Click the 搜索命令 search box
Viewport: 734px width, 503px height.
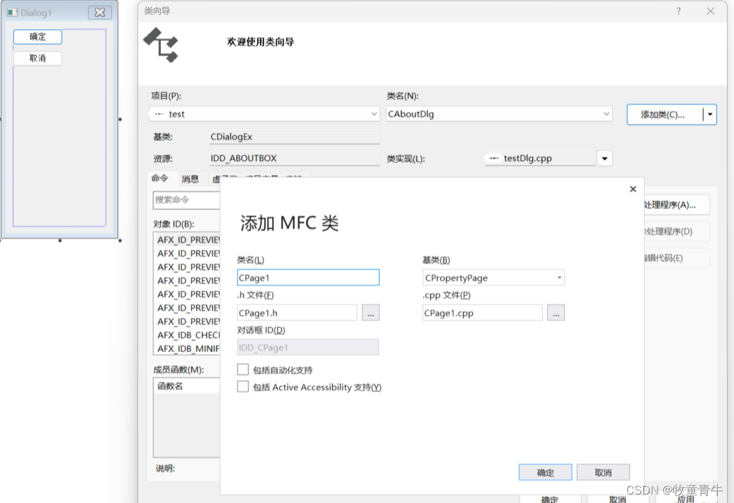point(186,200)
